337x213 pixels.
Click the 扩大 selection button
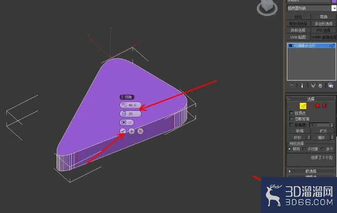coord(323,131)
